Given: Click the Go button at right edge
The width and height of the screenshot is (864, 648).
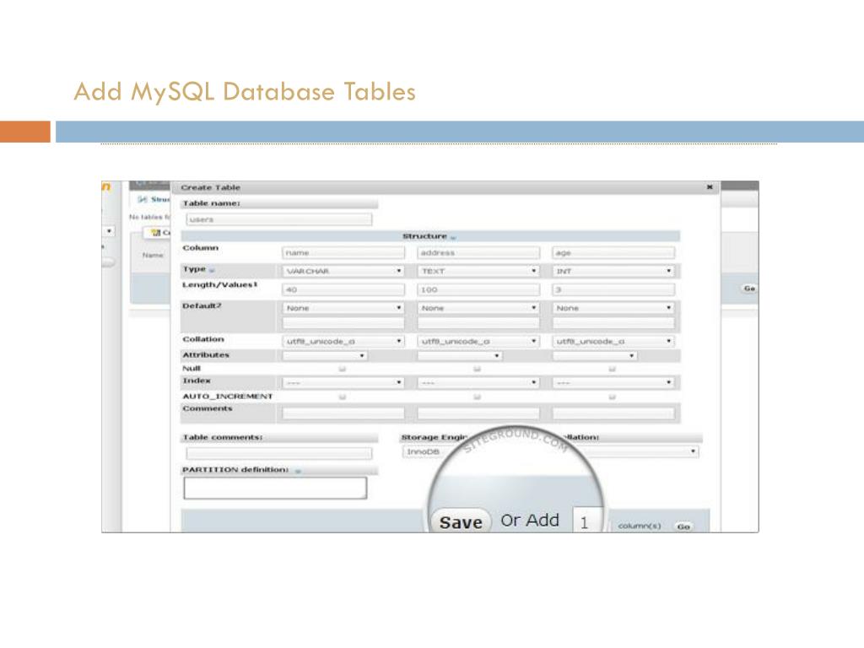Looking at the screenshot, I should pos(749,289).
